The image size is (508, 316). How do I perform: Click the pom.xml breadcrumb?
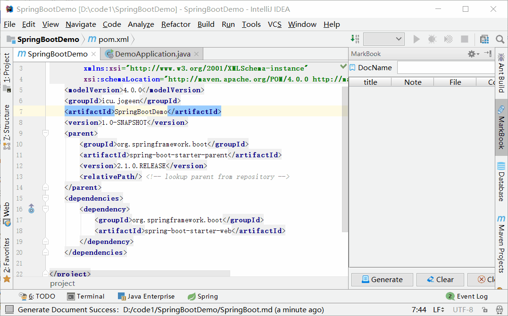click(x=108, y=40)
